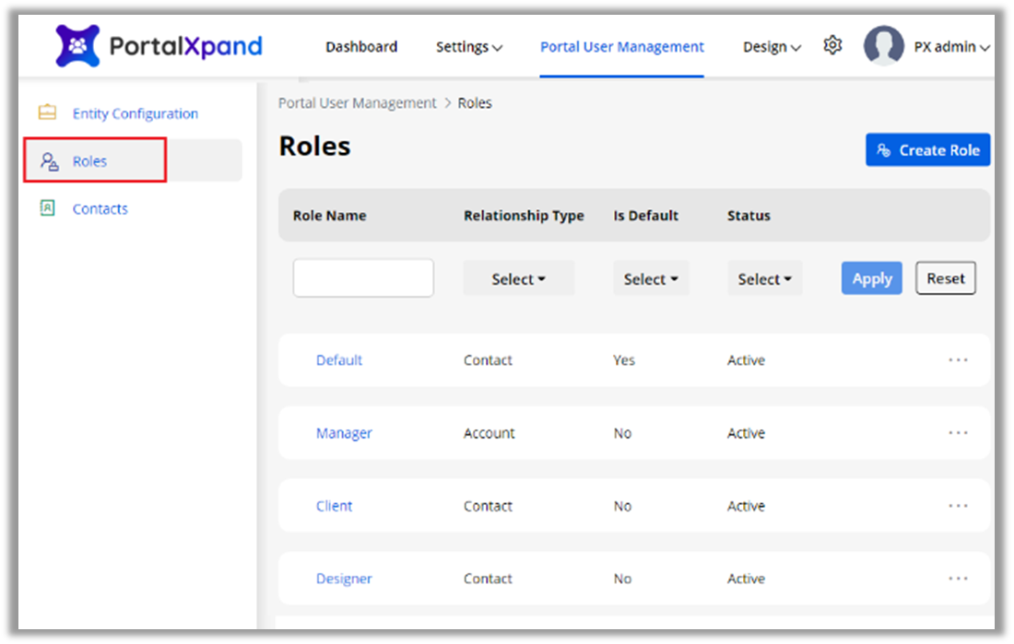Reset the role filters
Screen dimensions: 1014x644
pyautogui.click(x=945, y=278)
